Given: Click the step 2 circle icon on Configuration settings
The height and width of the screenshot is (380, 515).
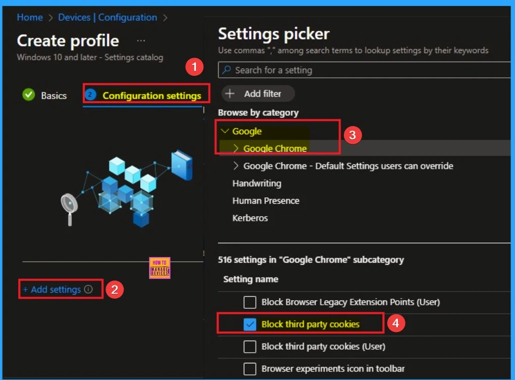Looking at the screenshot, I should 90,94.
